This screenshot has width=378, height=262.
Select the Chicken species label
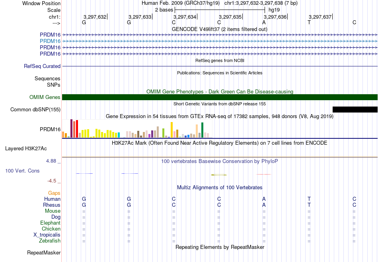(x=51, y=229)
